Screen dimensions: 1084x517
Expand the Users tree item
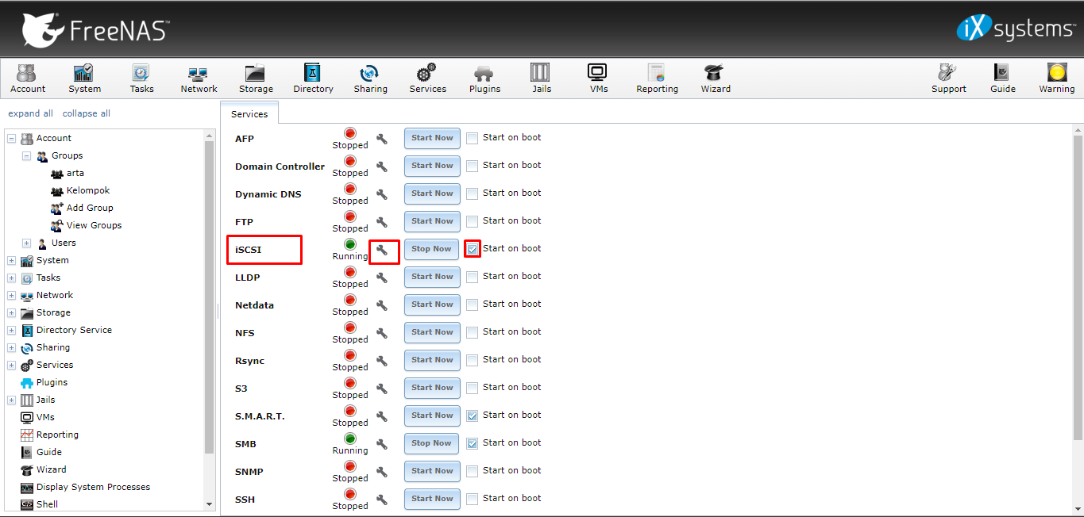click(26, 243)
